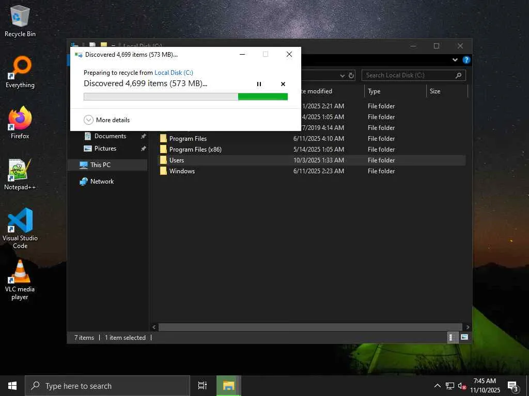The width and height of the screenshot is (529, 396).
Task: Open Task View from the taskbar
Action: 203,386
